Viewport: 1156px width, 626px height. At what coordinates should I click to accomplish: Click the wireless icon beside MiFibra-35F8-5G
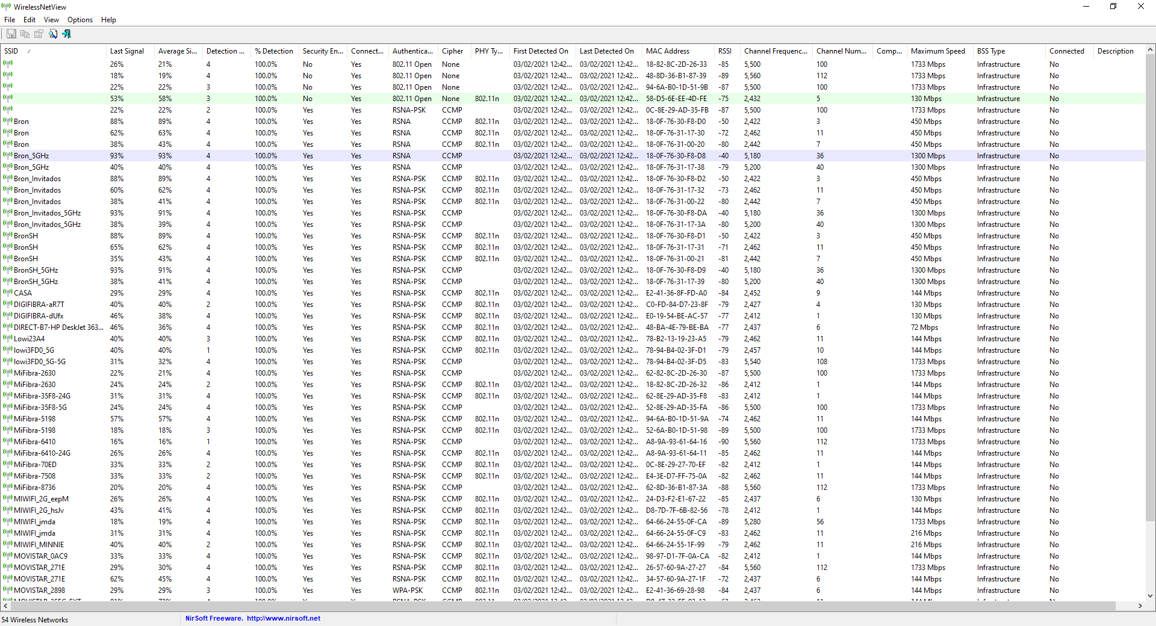tap(8, 408)
